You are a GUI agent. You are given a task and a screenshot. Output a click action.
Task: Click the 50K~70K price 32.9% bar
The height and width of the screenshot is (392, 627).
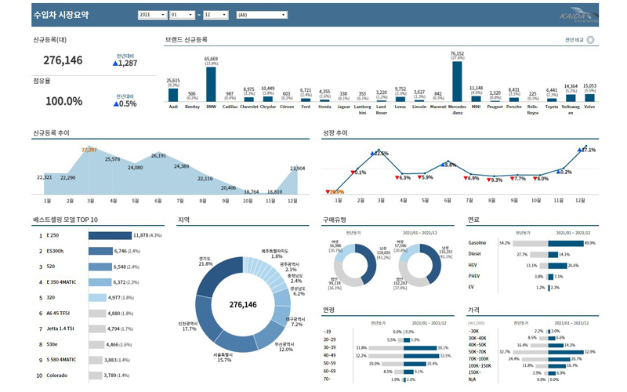pos(566,352)
